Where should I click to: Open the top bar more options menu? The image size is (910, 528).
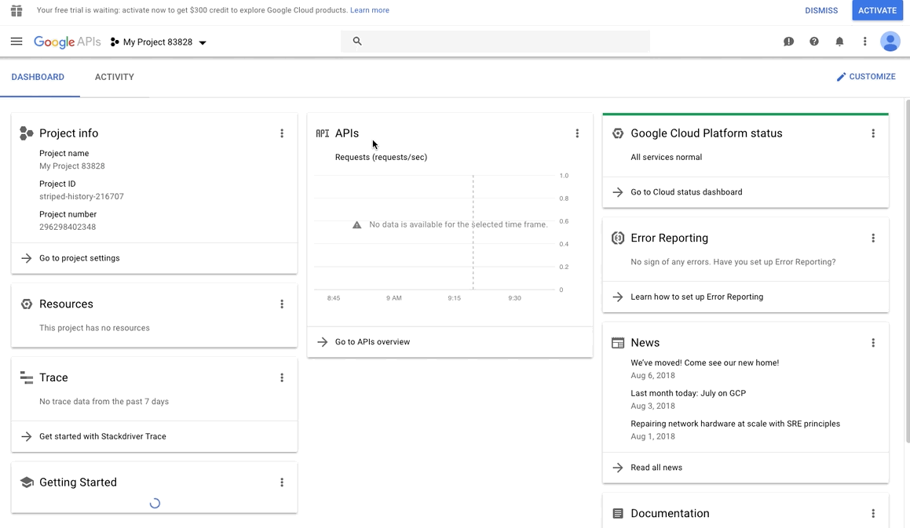[x=864, y=42]
